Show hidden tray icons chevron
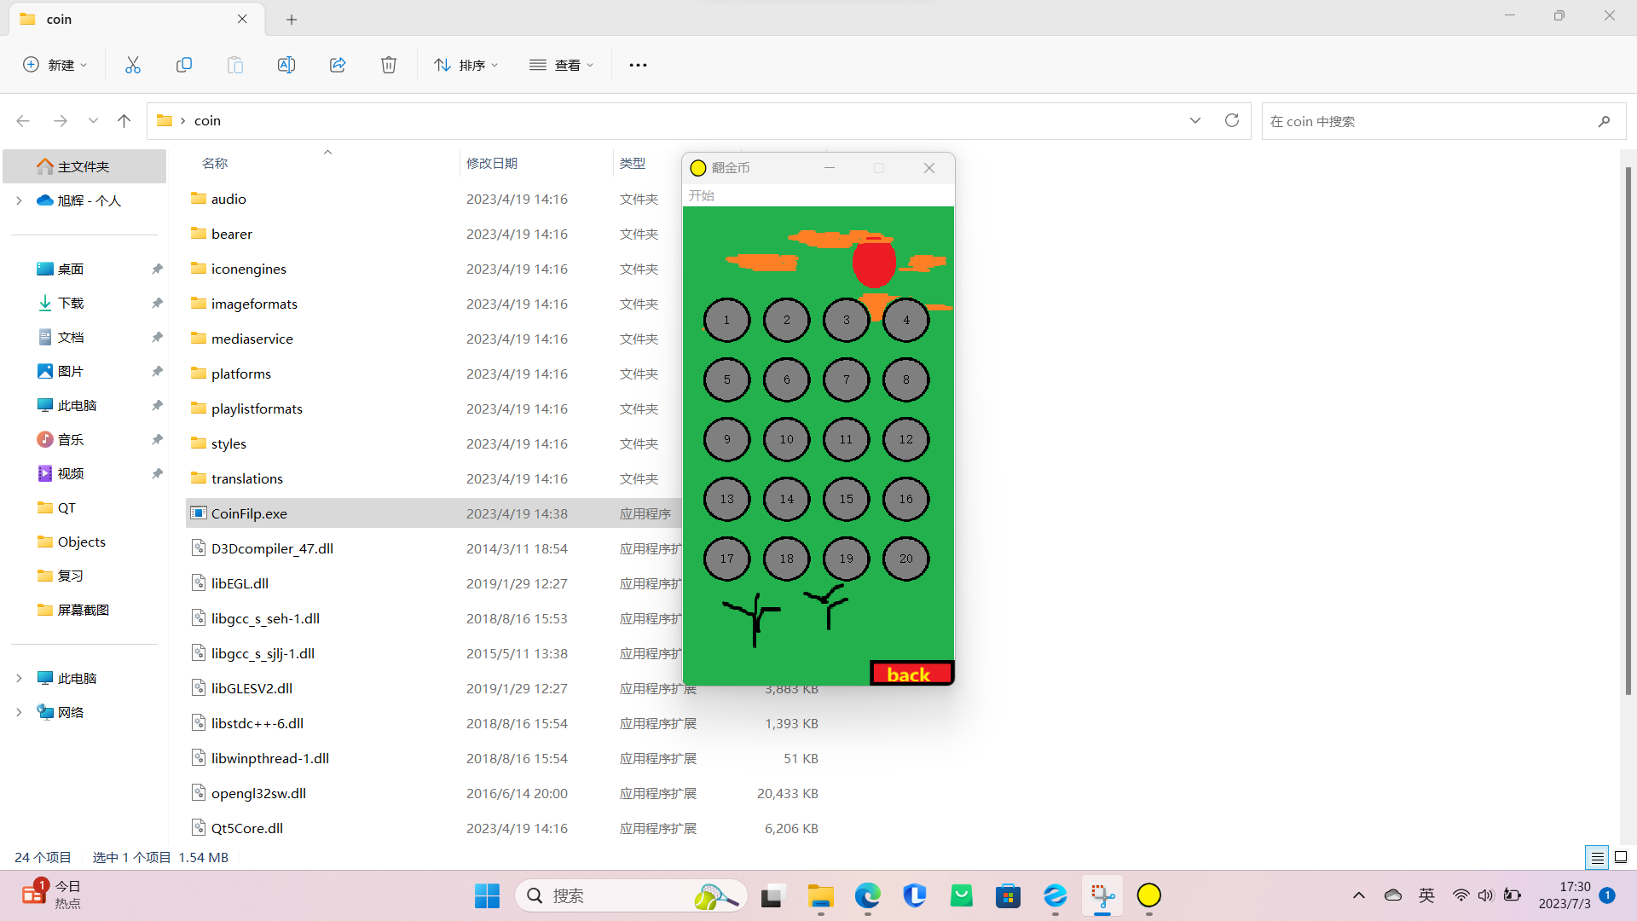The width and height of the screenshot is (1637, 921). pyautogui.click(x=1359, y=895)
